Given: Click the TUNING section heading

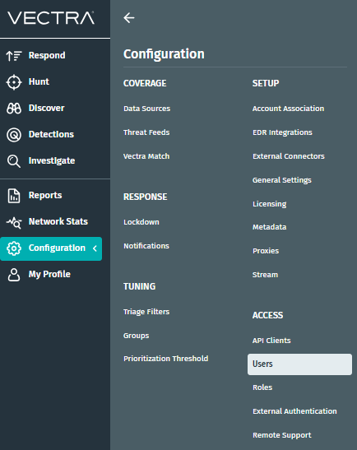Looking at the screenshot, I should tap(140, 286).
